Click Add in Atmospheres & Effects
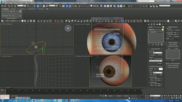The image size is (182, 102). click(x=169, y=48)
